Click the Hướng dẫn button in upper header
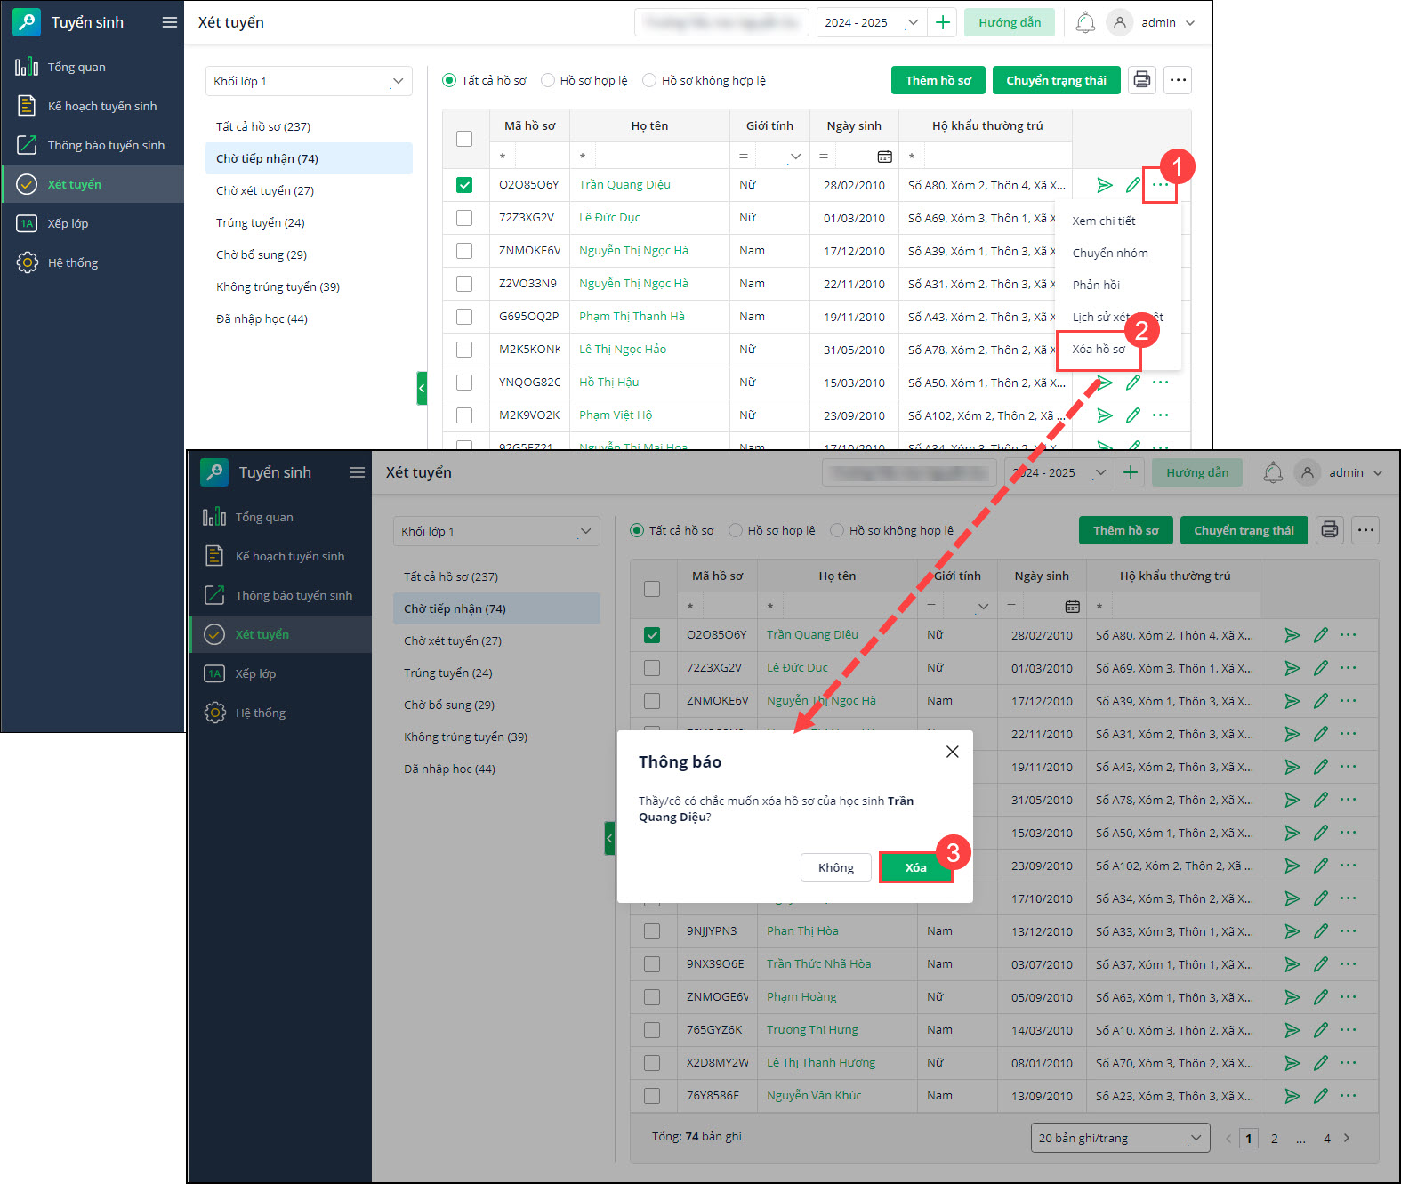The width and height of the screenshot is (1401, 1184). (1010, 22)
